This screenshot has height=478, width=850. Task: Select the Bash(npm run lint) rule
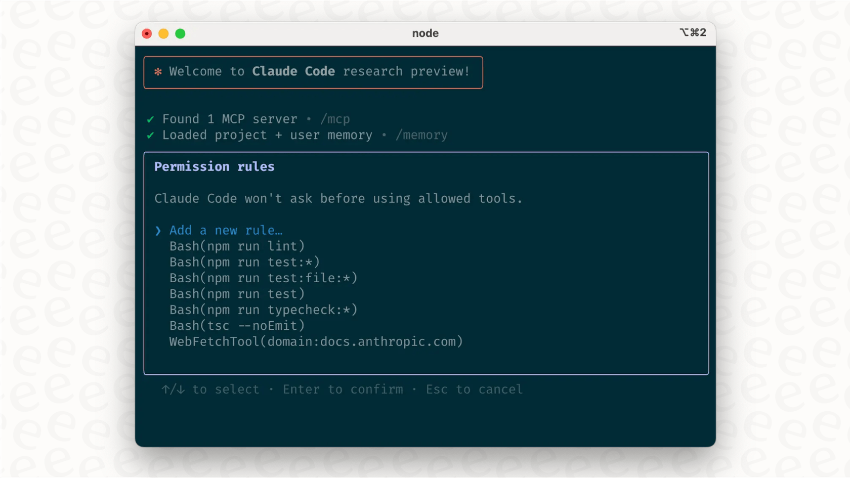click(x=237, y=246)
